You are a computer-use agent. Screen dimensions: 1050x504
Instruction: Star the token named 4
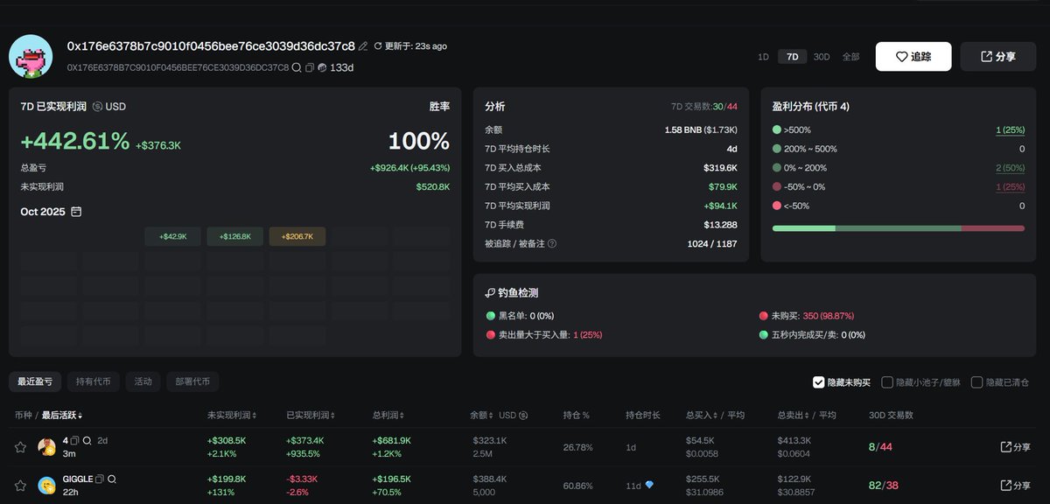pyautogui.click(x=20, y=447)
